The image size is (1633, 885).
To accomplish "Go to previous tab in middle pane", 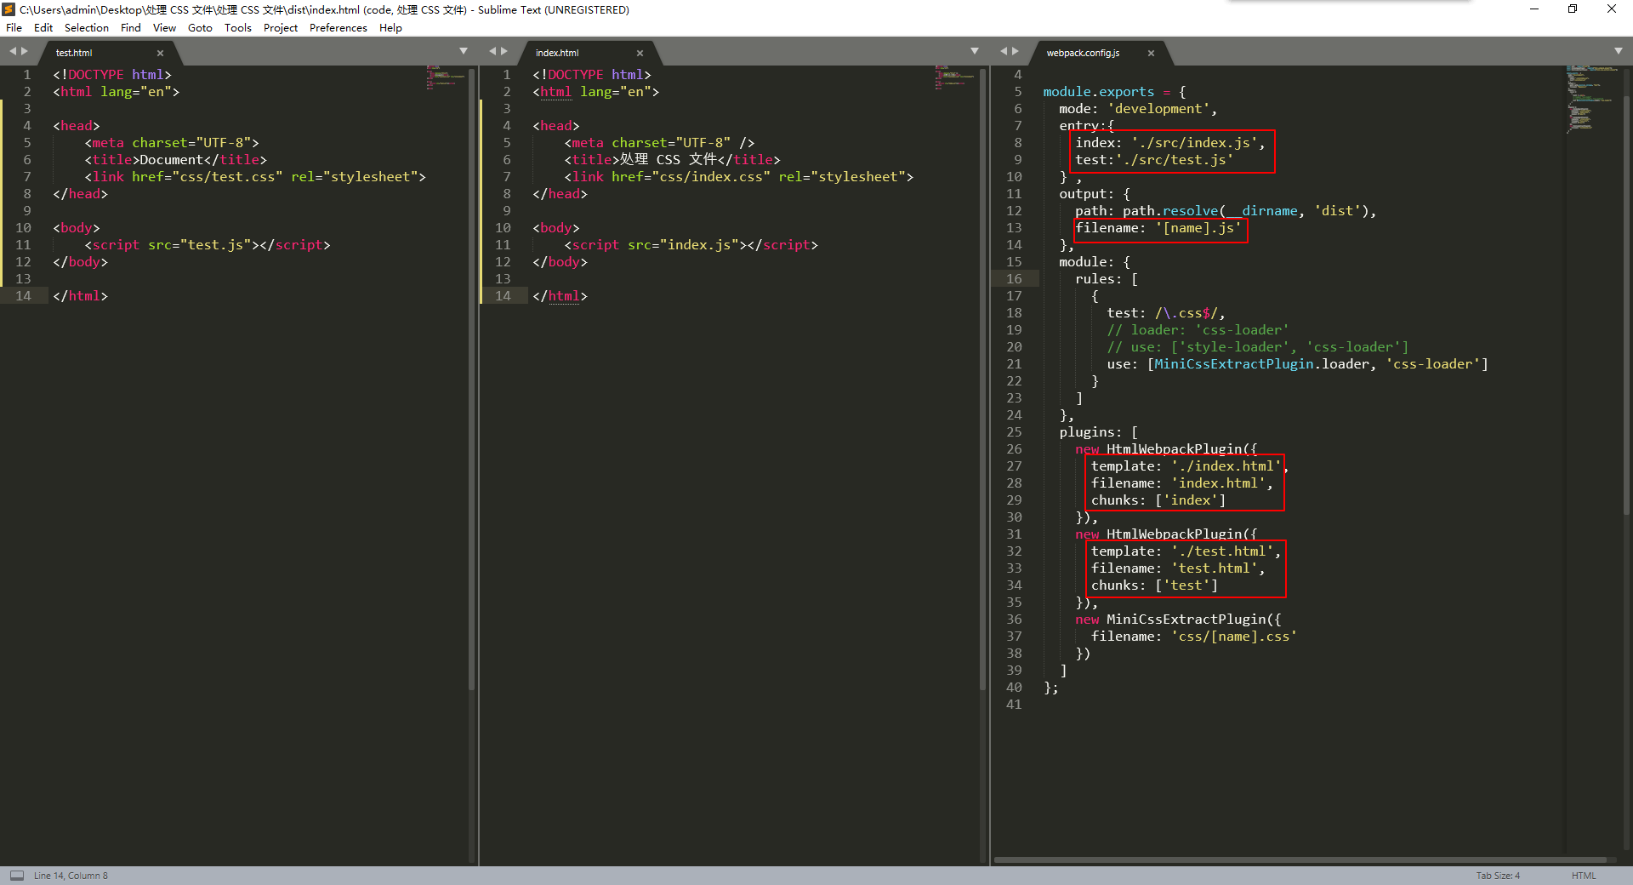I will tap(492, 51).
